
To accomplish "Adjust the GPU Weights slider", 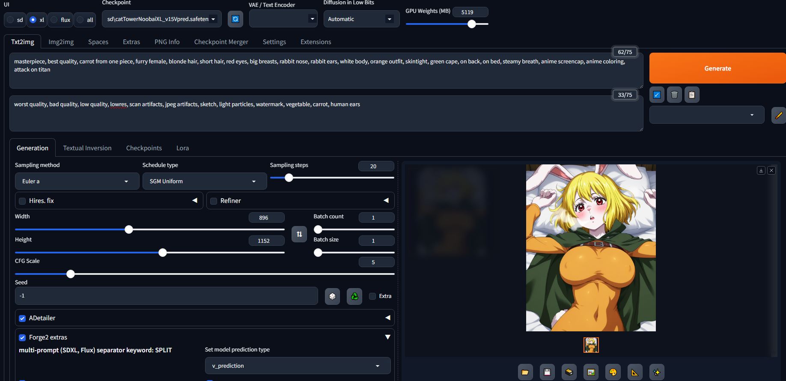I will [x=447, y=24].
